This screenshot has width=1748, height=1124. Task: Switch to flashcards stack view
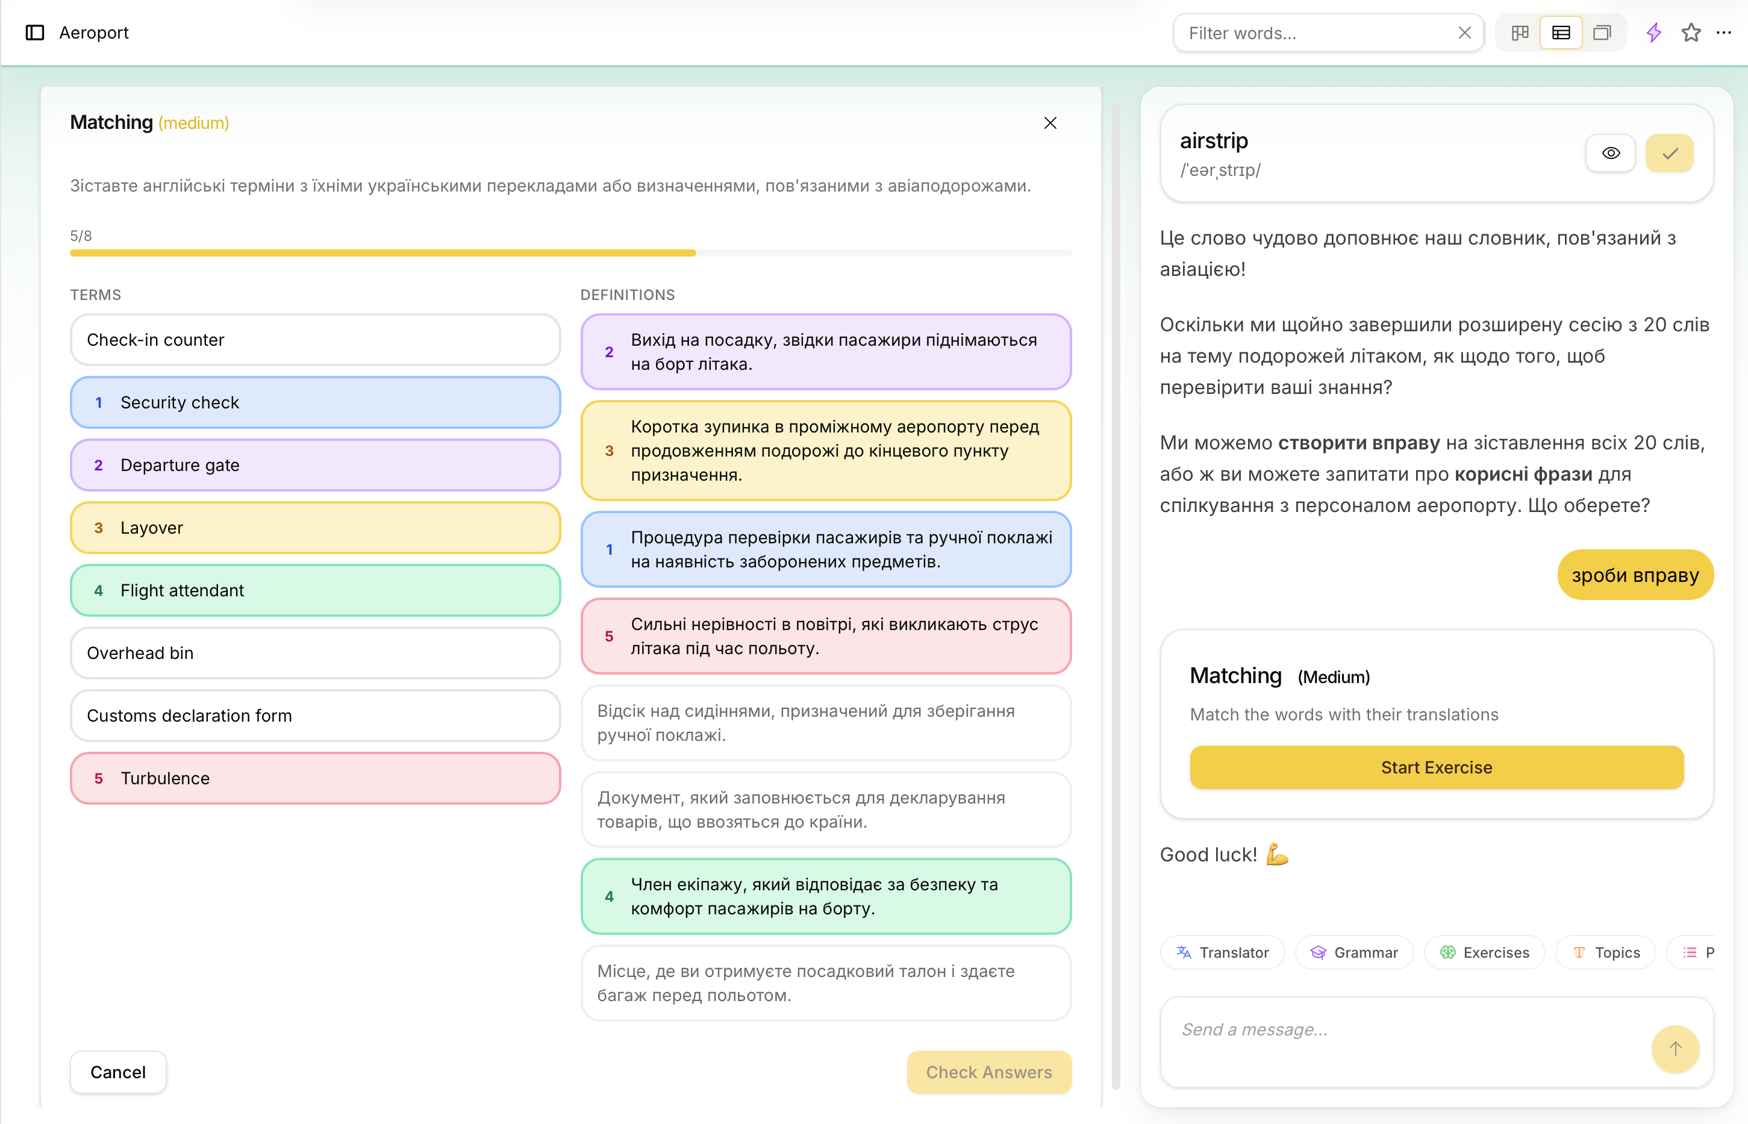1601,33
